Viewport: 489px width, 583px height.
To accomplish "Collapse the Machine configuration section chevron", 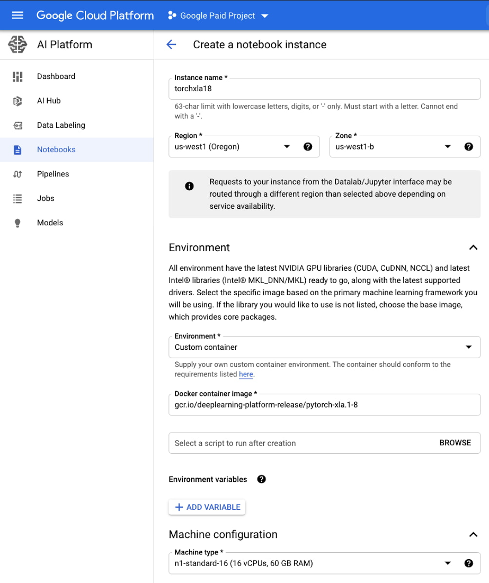I will point(473,534).
